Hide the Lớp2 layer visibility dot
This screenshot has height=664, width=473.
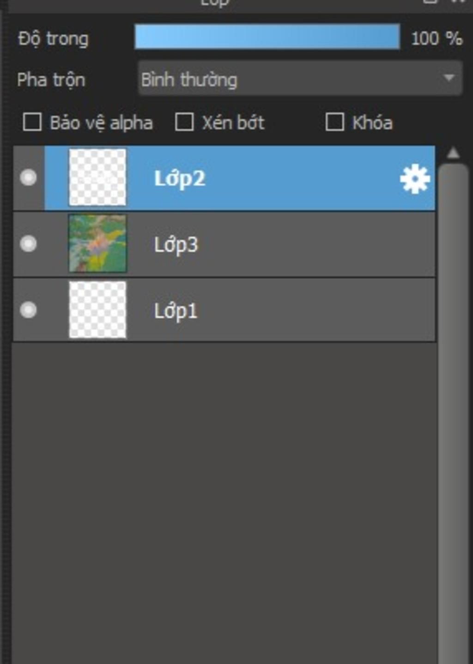[x=28, y=178]
